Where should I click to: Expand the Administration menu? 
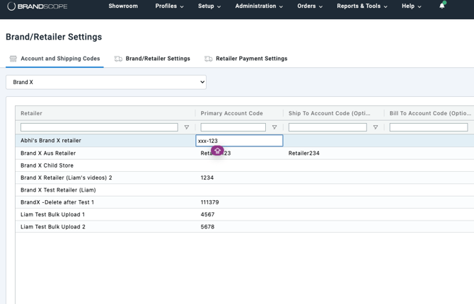tap(259, 6)
